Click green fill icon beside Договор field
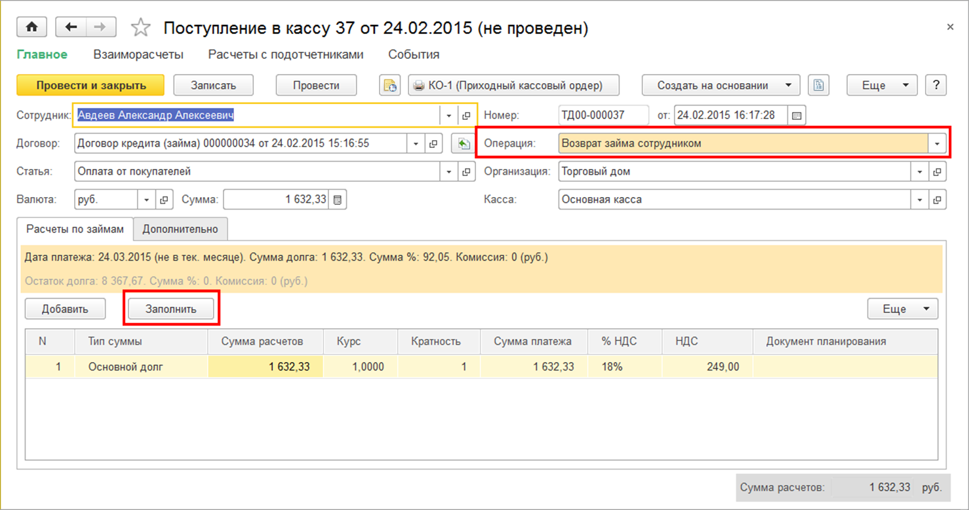969x510 pixels. (x=464, y=143)
